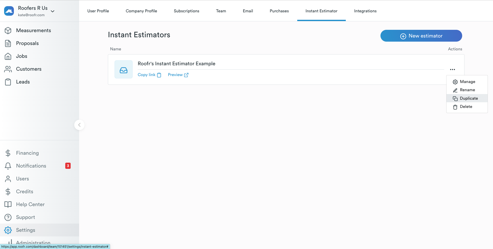Click the Leads clipboard icon
The image size is (493, 249).
point(8,82)
